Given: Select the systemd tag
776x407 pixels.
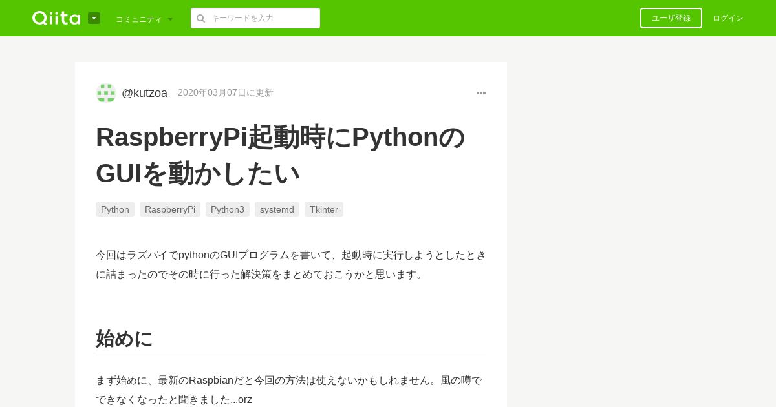Looking at the screenshot, I should 277,209.
